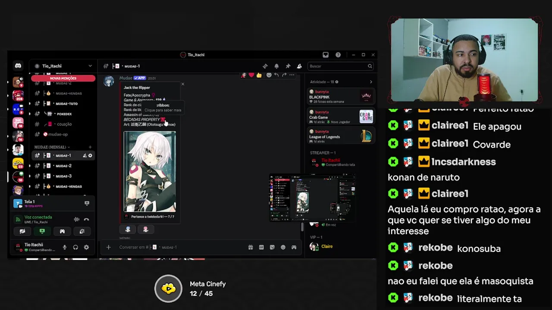Toggle camera on in voice panel
Screen dimensions: 552x310
coord(22,231)
